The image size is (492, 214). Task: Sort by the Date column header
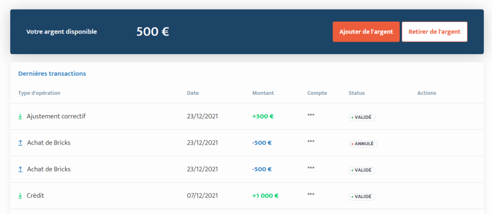[x=193, y=93]
